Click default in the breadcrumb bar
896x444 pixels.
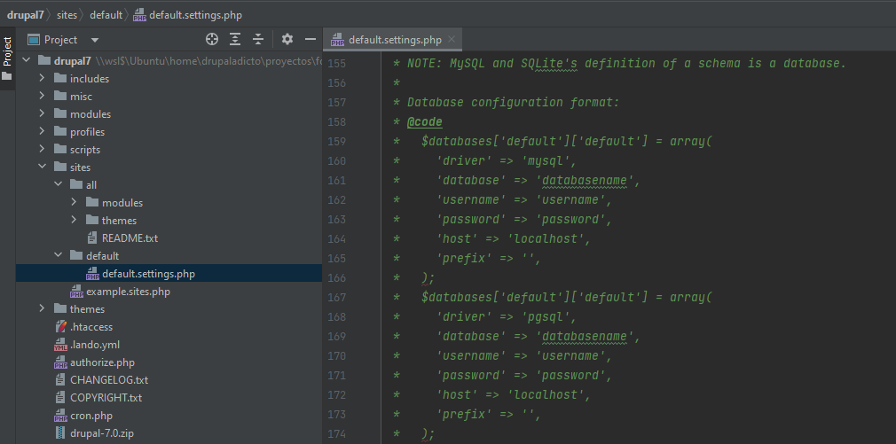point(106,15)
